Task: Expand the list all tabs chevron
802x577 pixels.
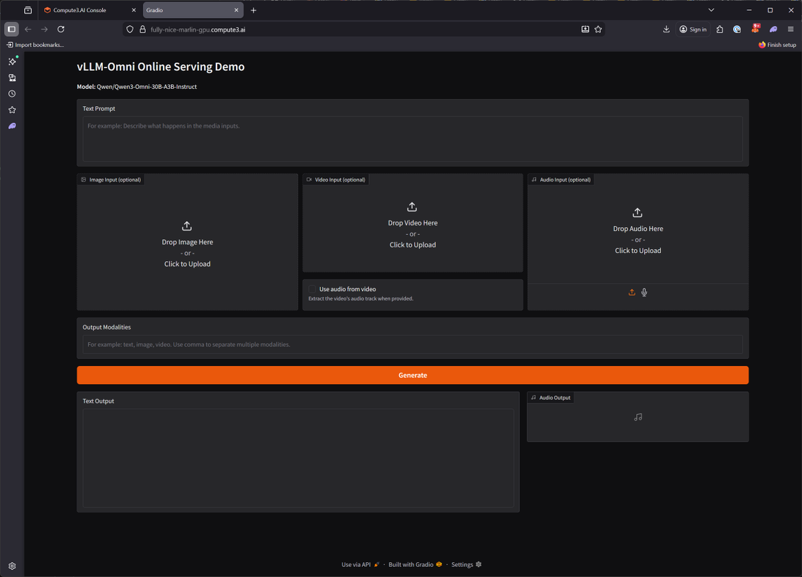Action: point(711,10)
